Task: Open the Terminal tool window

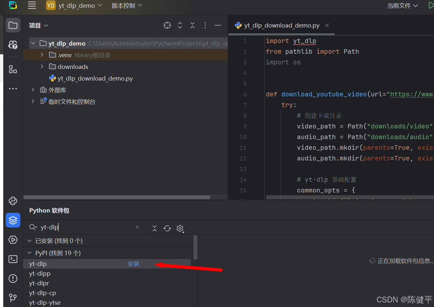Action: click(13, 259)
